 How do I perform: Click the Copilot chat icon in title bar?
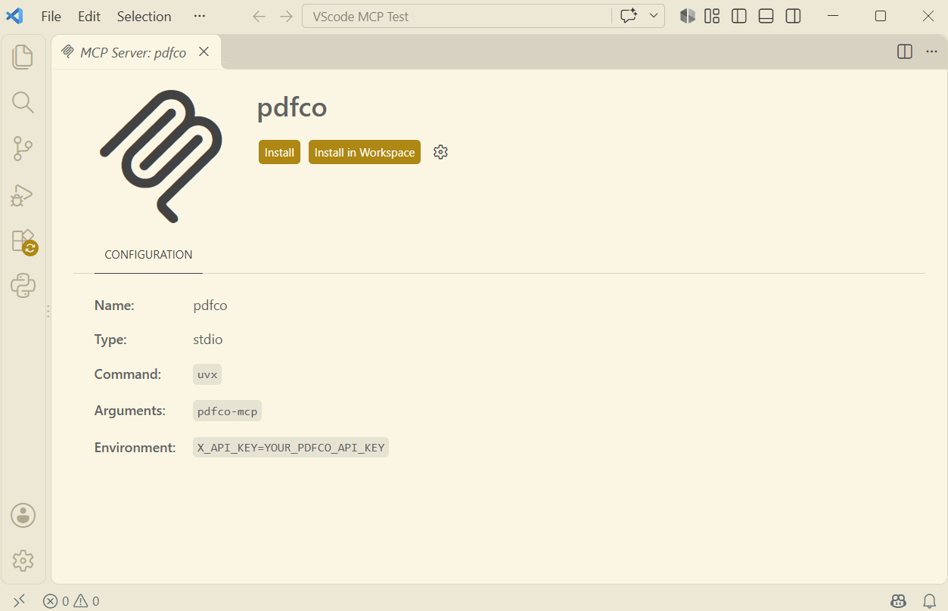628,16
